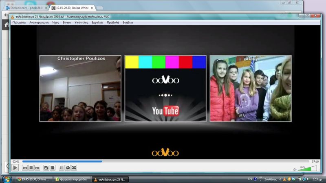Open ψηφιακά παραμύθια taskbar button
This screenshot has width=326, height=183.
tap(72, 179)
